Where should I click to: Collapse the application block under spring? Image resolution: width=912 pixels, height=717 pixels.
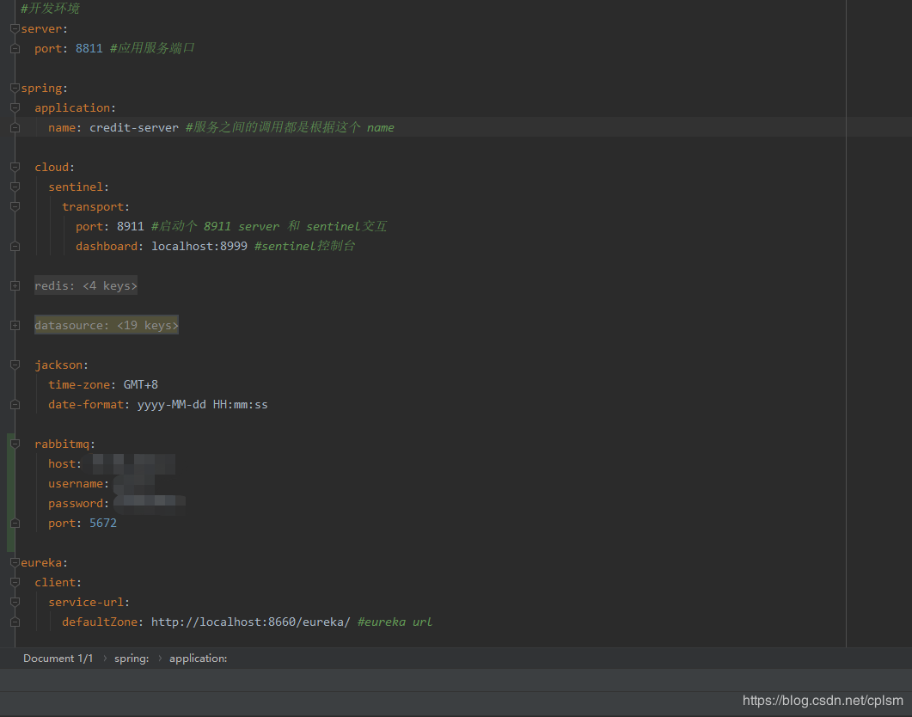click(x=14, y=107)
